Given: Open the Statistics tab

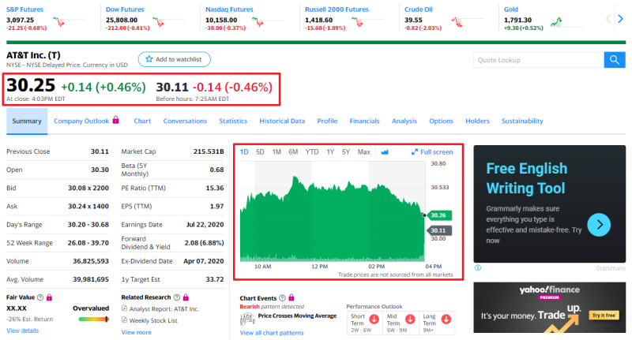Looking at the screenshot, I should pos(233,121).
